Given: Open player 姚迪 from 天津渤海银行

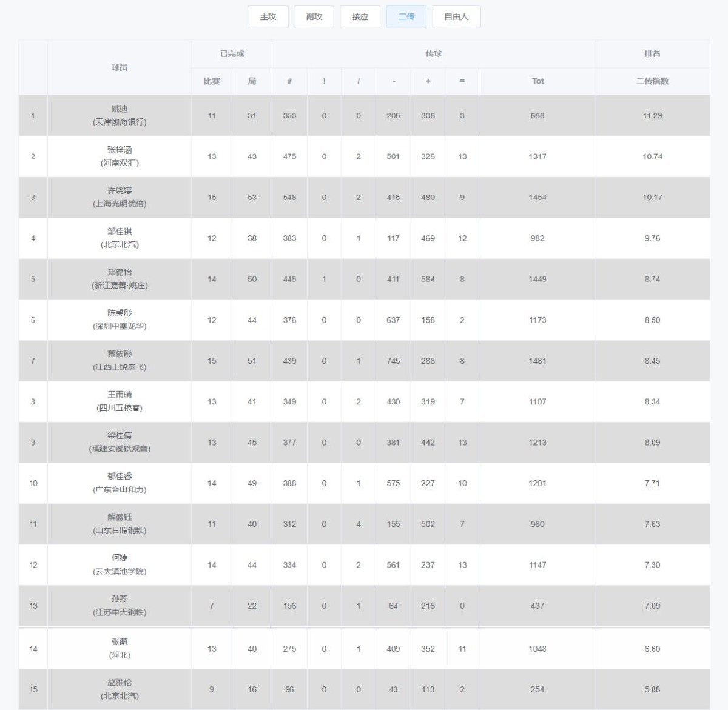Looking at the screenshot, I should pyautogui.click(x=120, y=115).
